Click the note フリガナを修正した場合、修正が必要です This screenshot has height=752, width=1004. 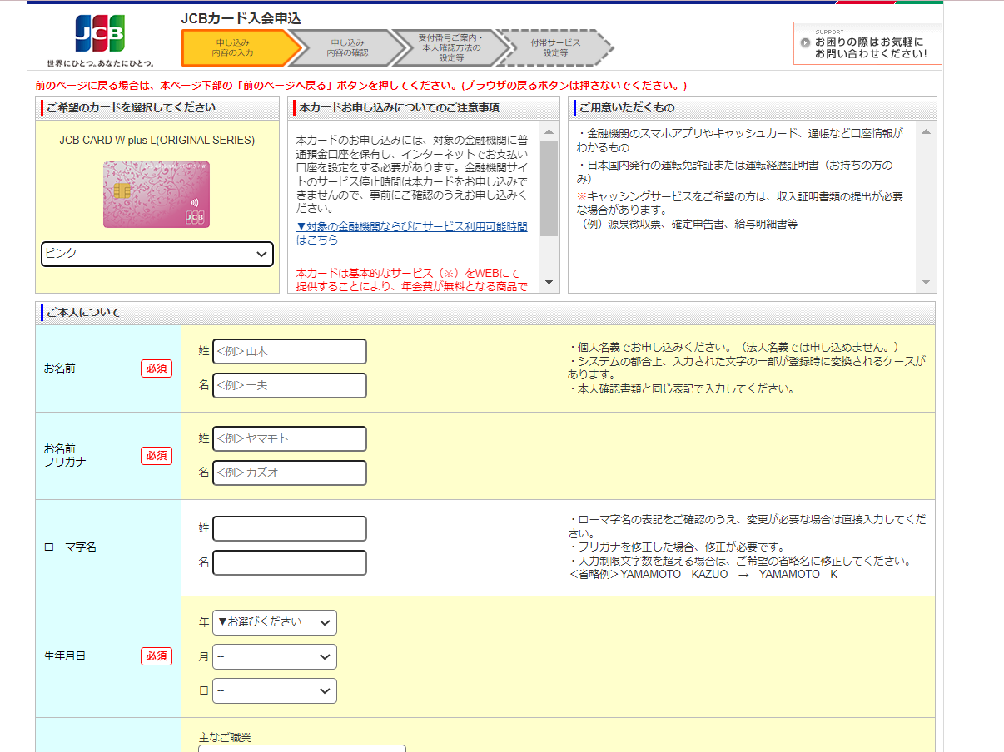[677, 547]
